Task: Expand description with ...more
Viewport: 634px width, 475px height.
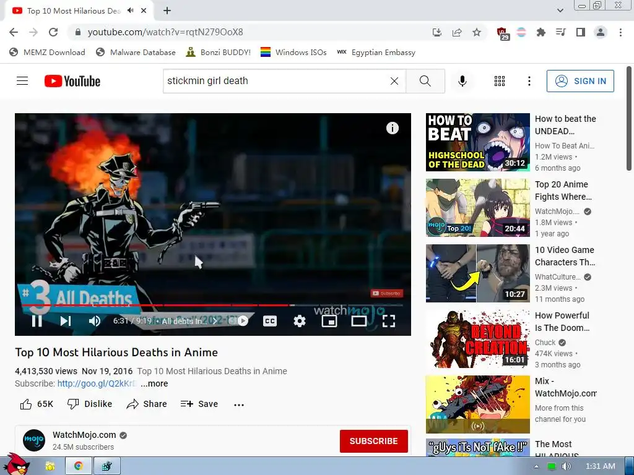Action: tap(154, 383)
